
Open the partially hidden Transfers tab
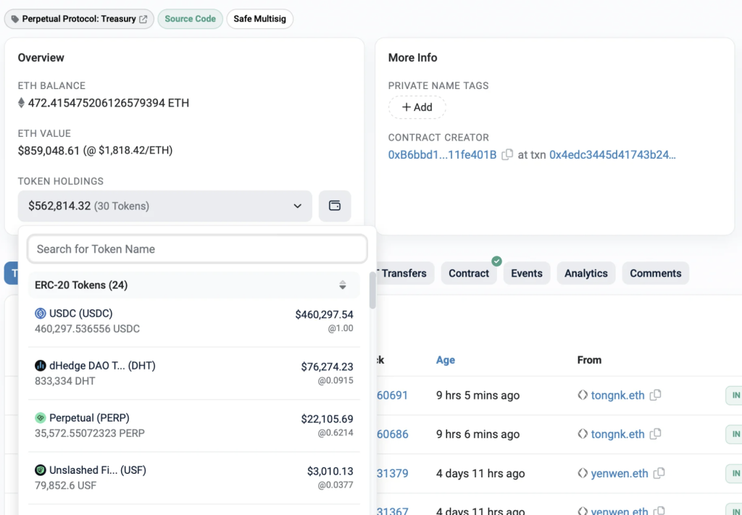pos(405,273)
